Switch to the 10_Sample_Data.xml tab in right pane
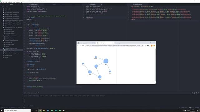 [x=137, y=5]
